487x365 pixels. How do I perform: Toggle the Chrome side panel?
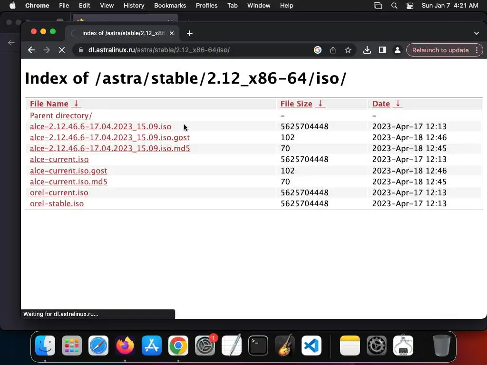coord(382,50)
